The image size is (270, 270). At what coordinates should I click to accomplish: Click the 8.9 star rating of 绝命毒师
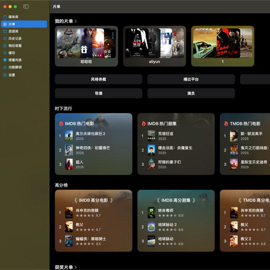tap(171, 216)
